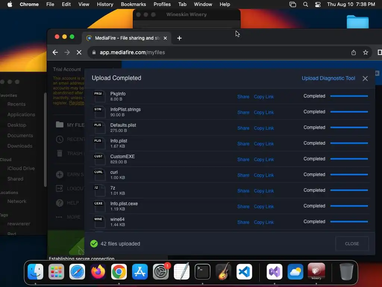
Task: Click the PkgInfo upload progress bar
Action: [x=349, y=96]
